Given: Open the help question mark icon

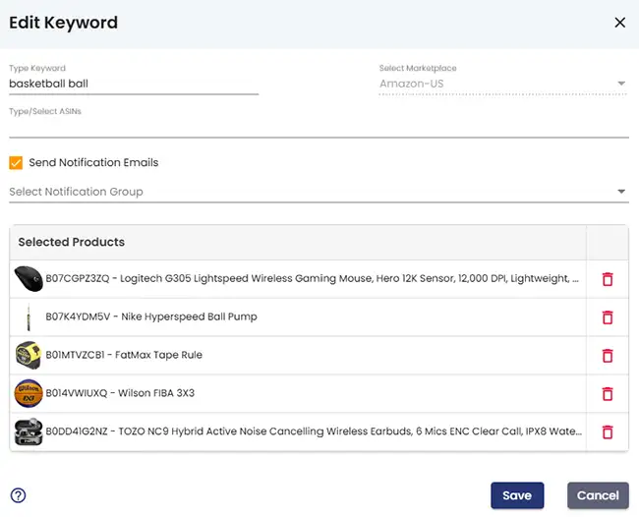Looking at the screenshot, I should click(18, 495).
